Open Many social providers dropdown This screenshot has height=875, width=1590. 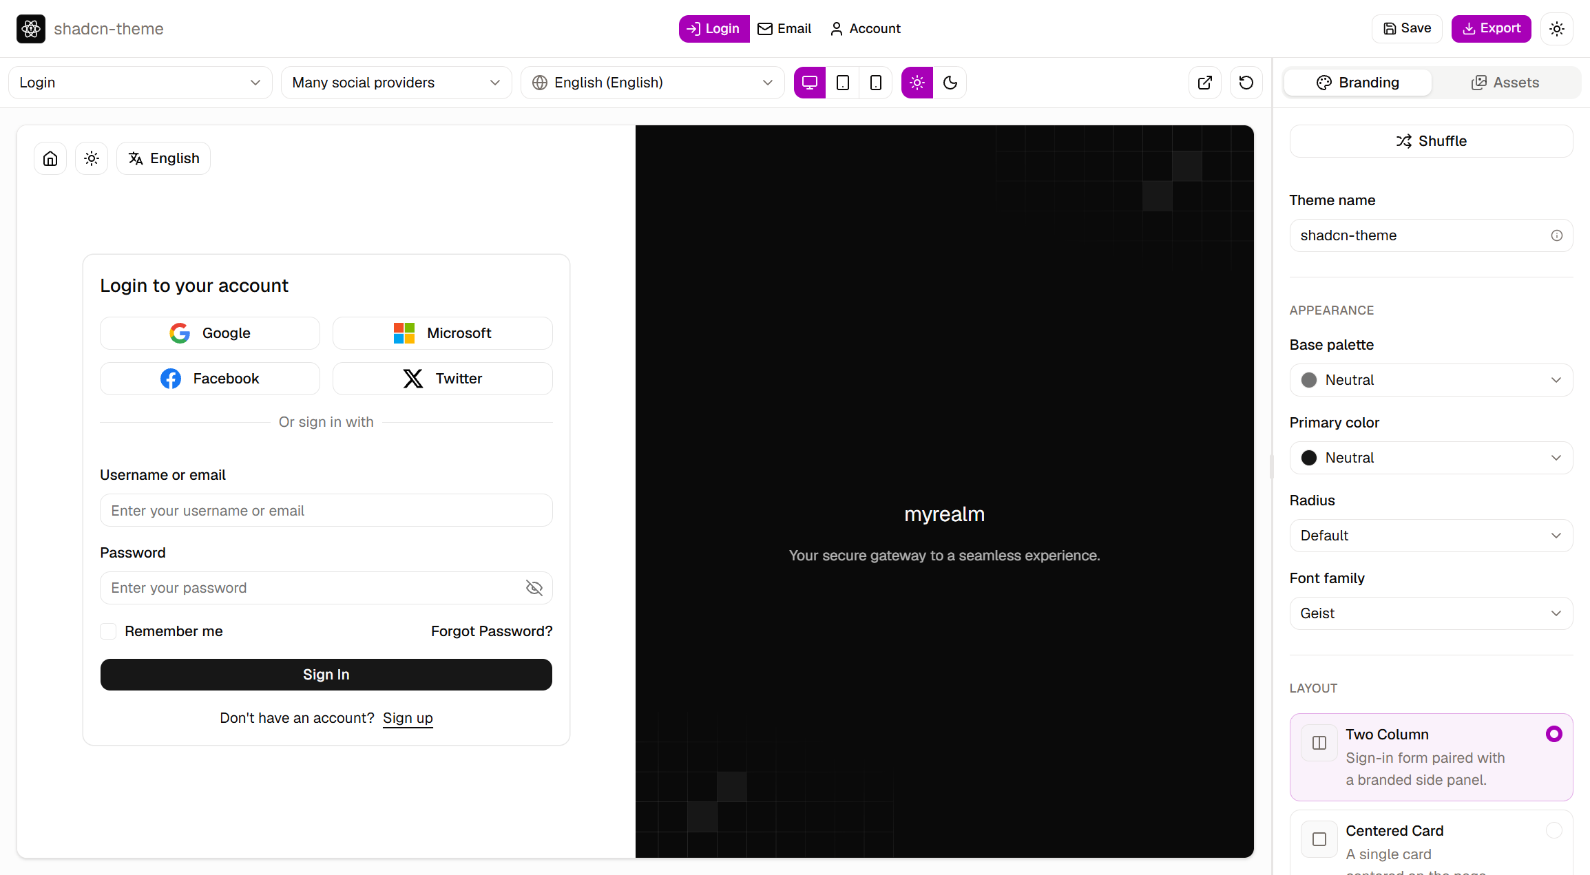(x=397, y=83)
